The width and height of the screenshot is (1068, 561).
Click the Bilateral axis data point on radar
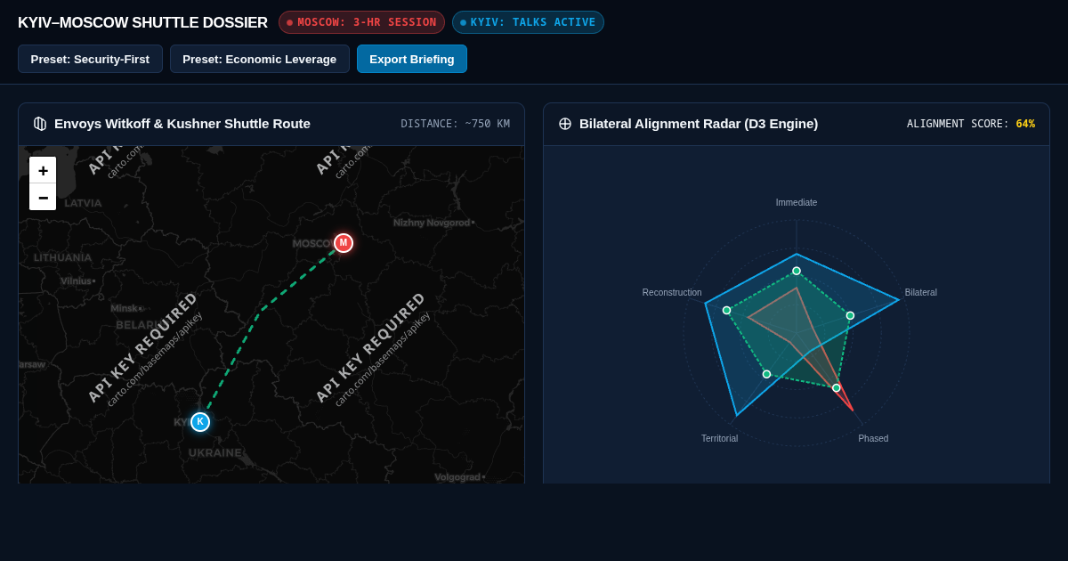point(850,315)
